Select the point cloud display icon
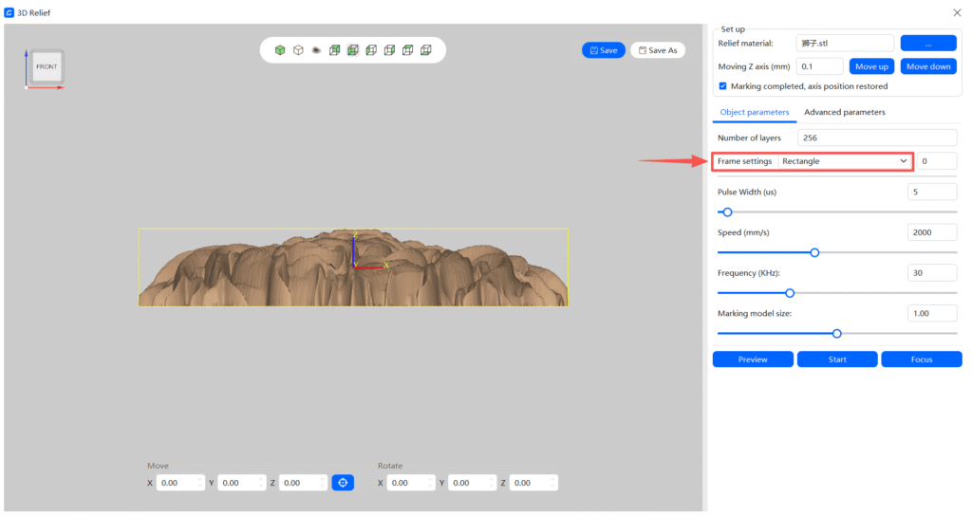This screenshot has height=516, width=972. pyautogui.click(x=316, y=50)
